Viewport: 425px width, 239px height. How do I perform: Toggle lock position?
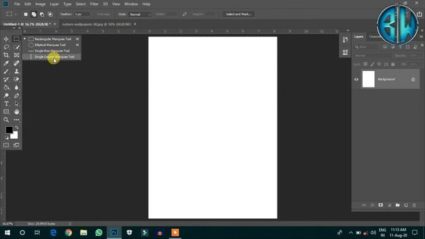tap(379, 64)
